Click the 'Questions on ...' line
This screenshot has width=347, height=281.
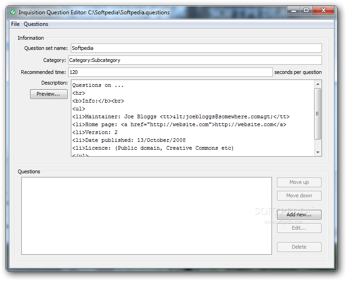pos(98,85)
